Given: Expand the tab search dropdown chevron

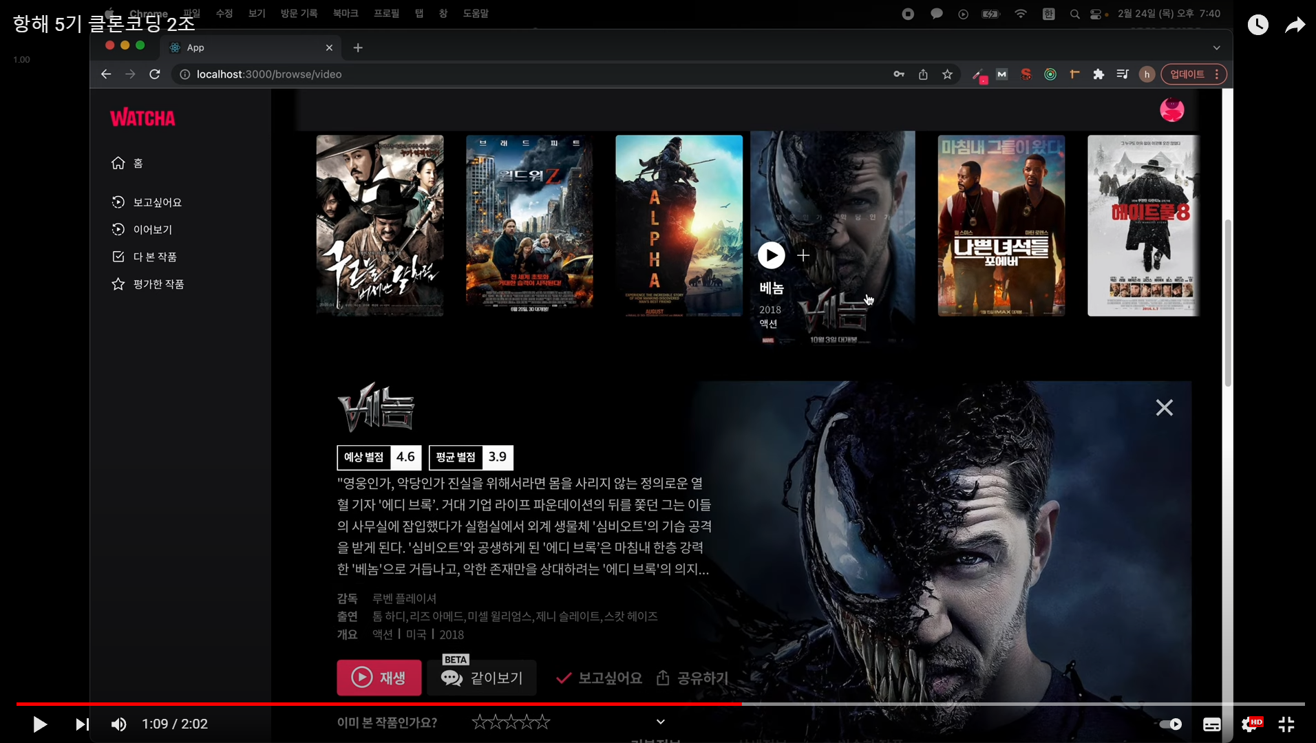Looking at the screenshot, I should click(x=1217, y=47).
